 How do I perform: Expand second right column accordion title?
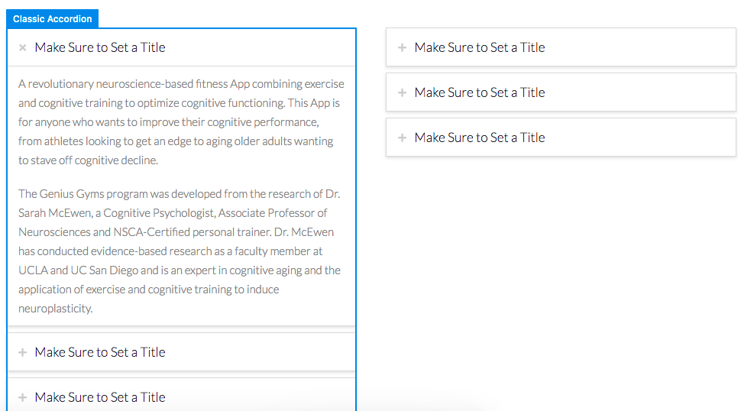tap(561, 92)
